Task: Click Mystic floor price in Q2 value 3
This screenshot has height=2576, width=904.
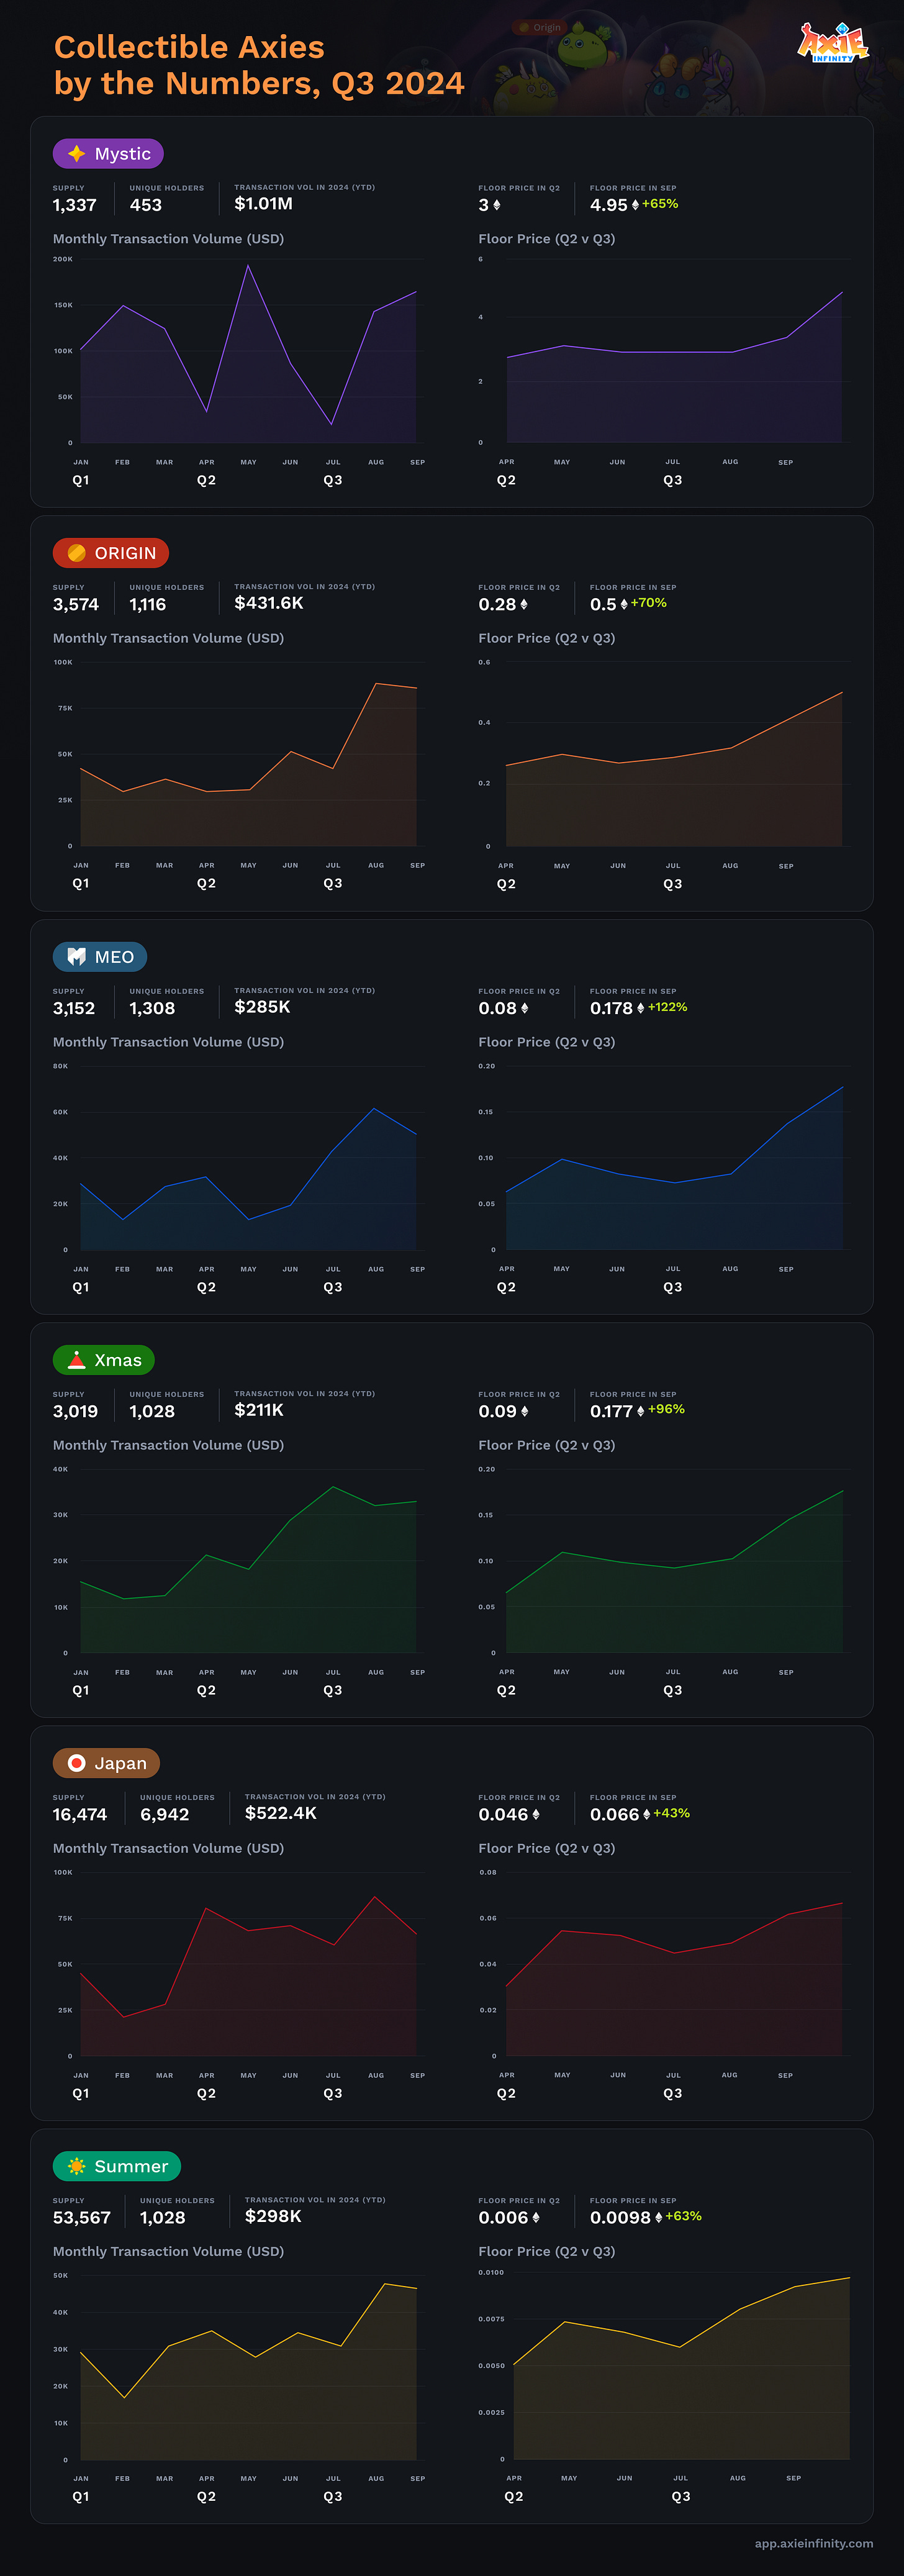Action: click(484, 205)
